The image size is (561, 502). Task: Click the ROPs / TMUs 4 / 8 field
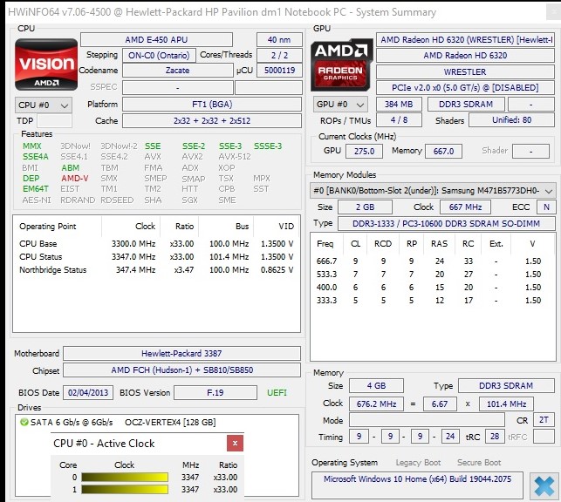pos(399,120)
